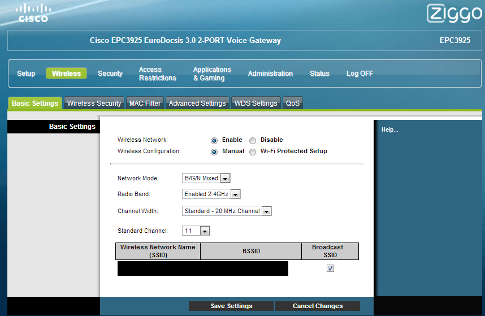This screenshot has height=316, width=485.
Task: Go to the Setup menu
Action: point(26,73)
